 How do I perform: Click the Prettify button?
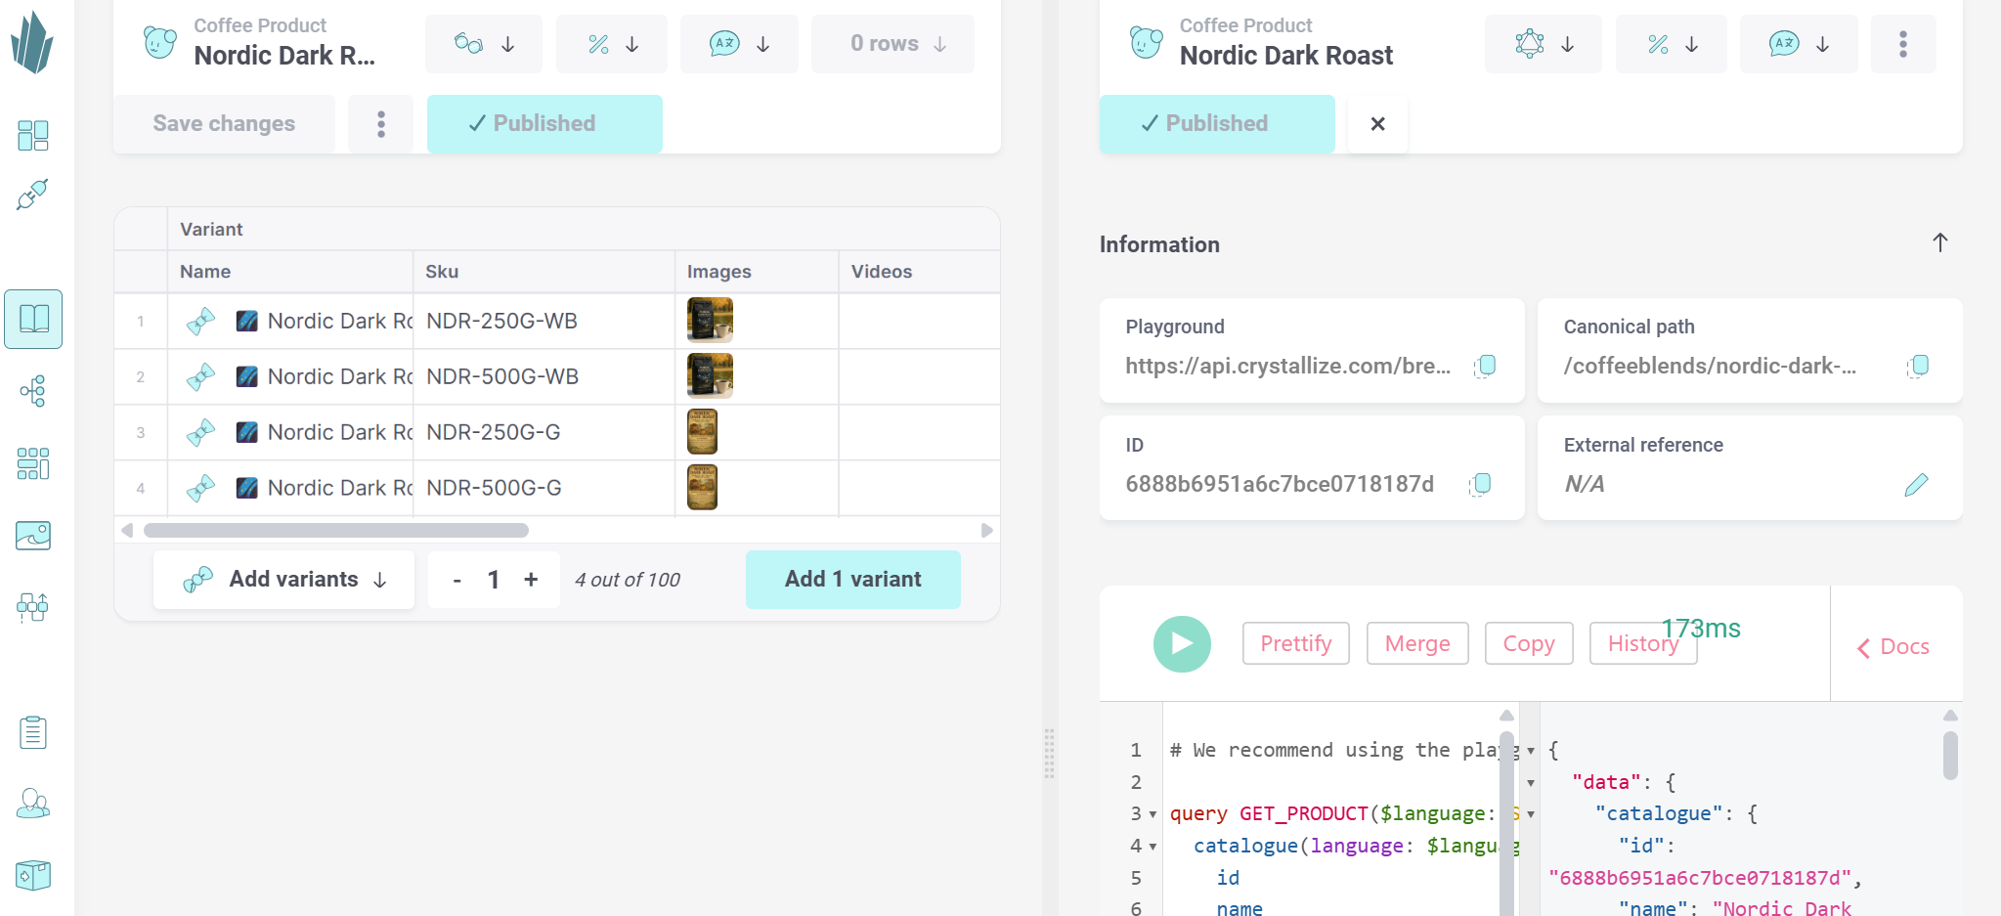click(x=1295, y=643)
